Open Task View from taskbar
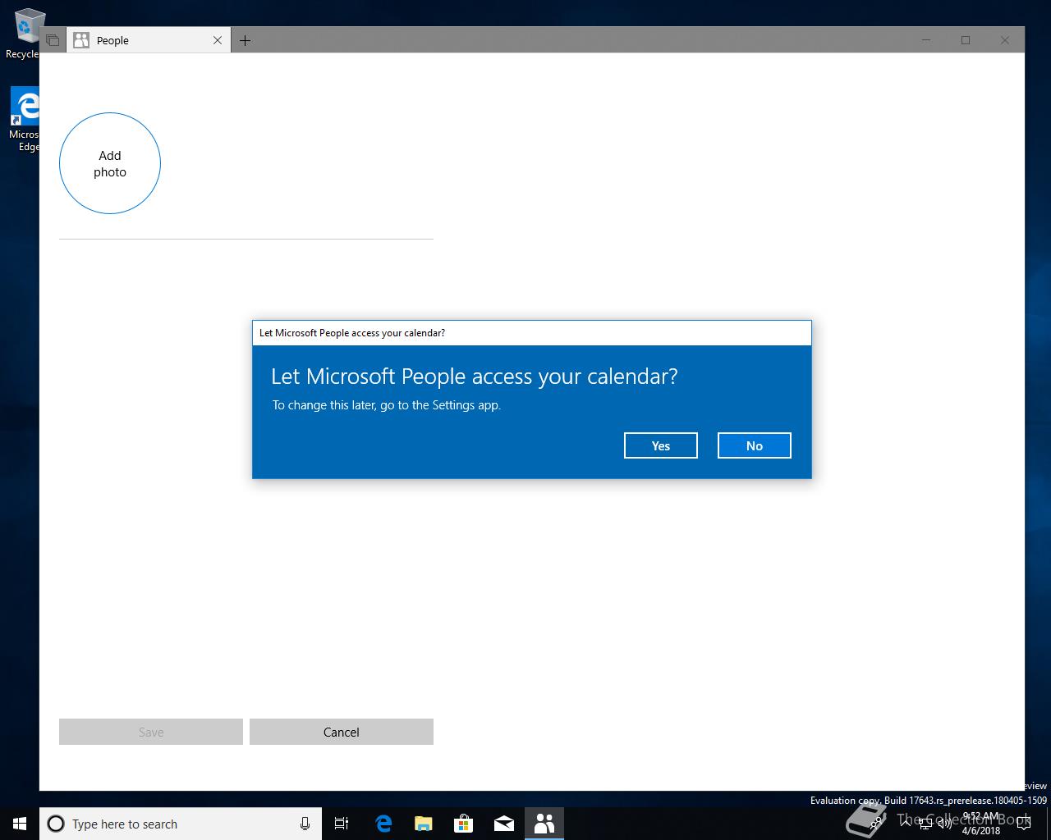 pyautogui.click(x=342, y=824)
